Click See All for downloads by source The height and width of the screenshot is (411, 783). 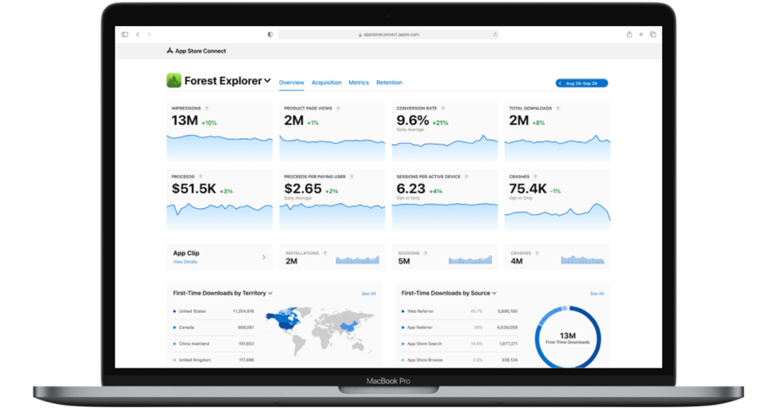596,294
